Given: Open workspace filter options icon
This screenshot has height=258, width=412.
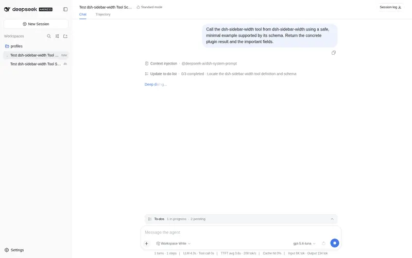Looking at the screenshot, I should pyautogui.click(x=57, y=36).
